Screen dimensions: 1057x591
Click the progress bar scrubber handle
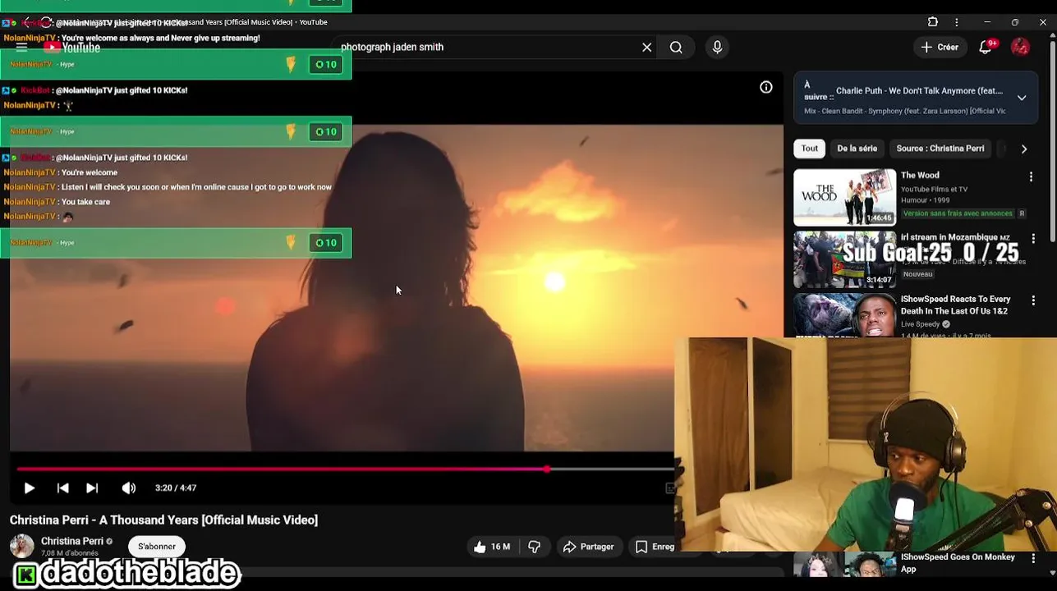547,470
